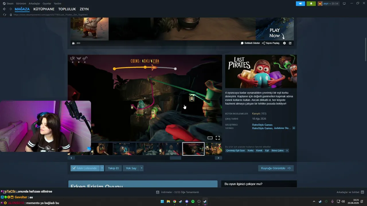Image resolution: width=367 pixels, height=206 pixels.
Task: Open the Windows Start menu
Action: pos(162,201)
